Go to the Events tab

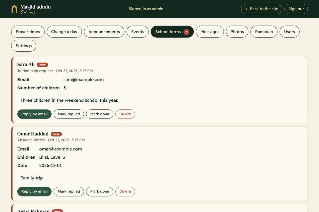(138, 32)
